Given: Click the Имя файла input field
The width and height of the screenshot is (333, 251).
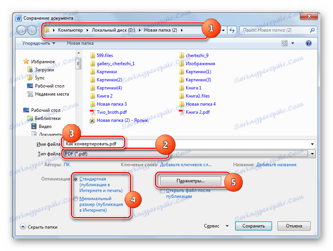Looking at the screenshot, I should coord(189,144).
